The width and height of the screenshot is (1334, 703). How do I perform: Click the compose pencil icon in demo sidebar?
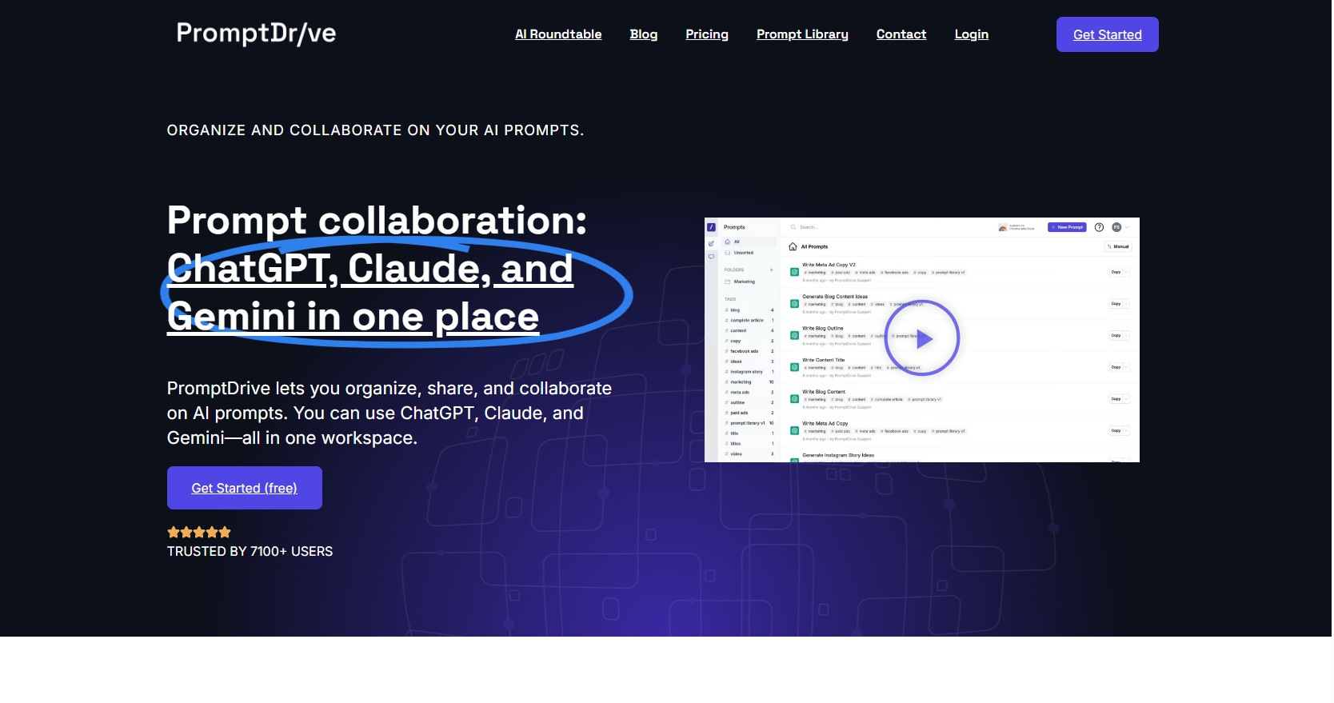(x=711, y=243)
